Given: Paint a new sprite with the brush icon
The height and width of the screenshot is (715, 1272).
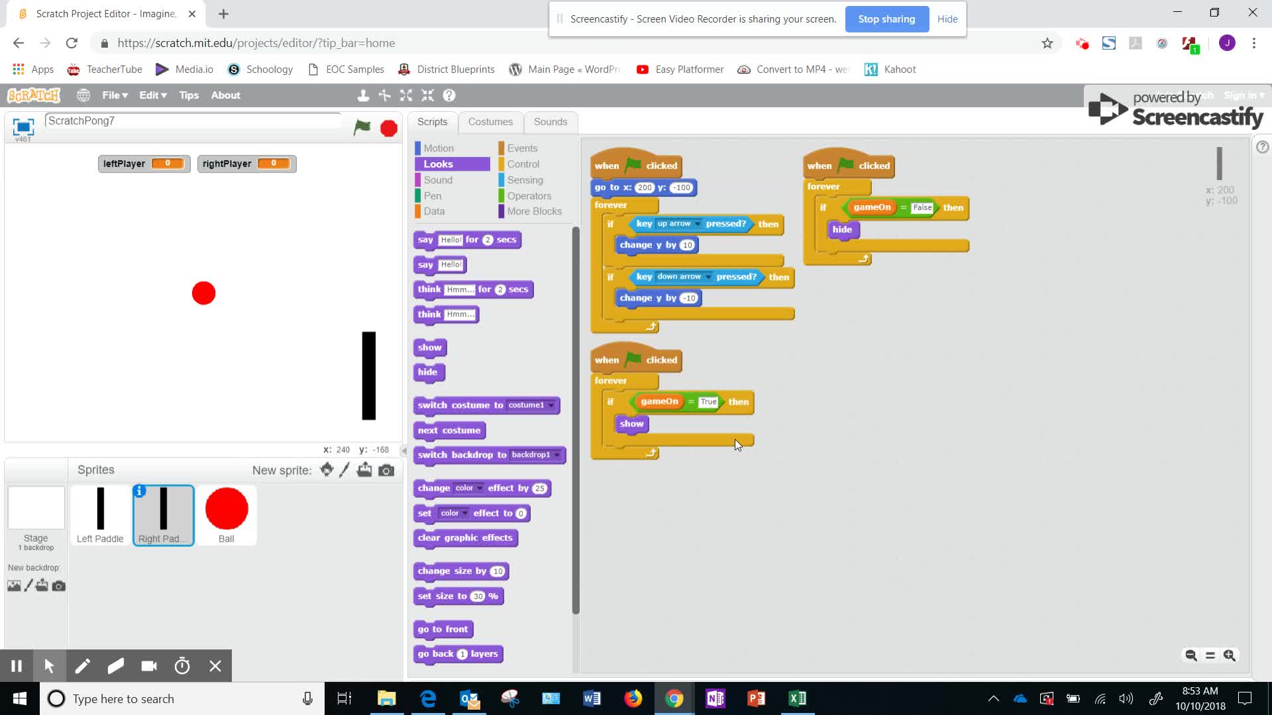Looking at the screenshot, I should [344, 470].
